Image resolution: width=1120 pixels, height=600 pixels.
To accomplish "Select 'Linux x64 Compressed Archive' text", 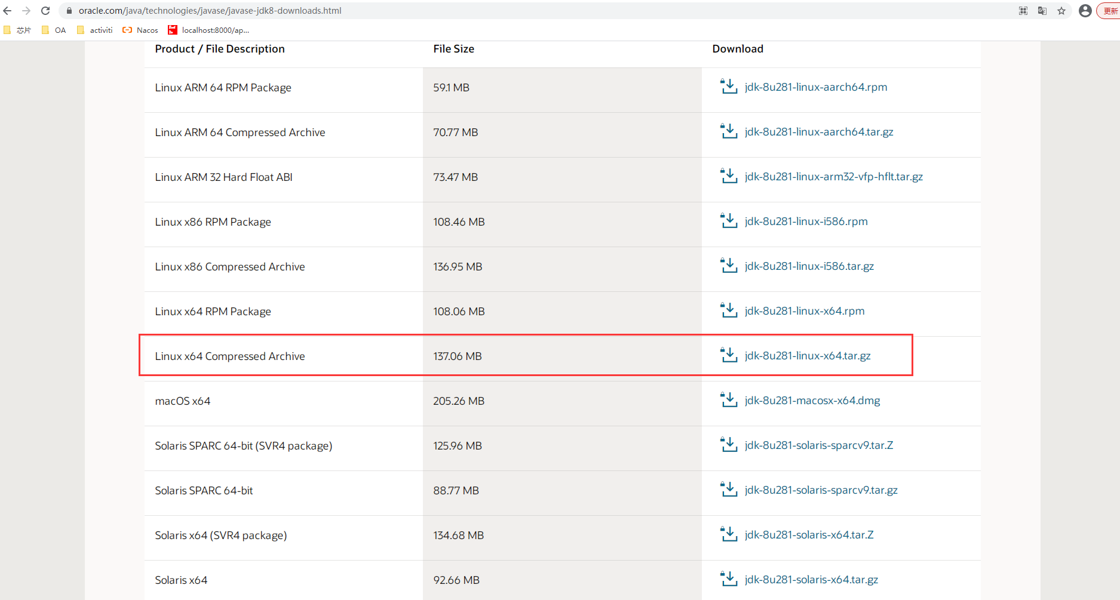I will coord(230,356).
